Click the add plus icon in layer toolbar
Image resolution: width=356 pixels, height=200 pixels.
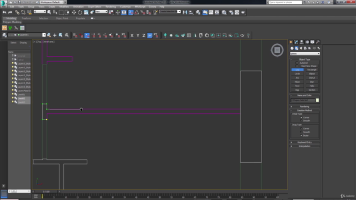pos(55,36)
